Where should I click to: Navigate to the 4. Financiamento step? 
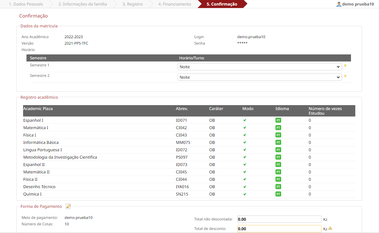(175, 4)
